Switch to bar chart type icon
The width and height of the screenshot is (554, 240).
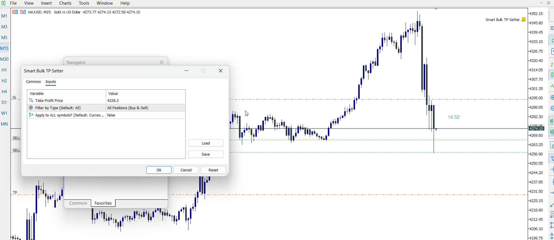(x=552, y=64)
